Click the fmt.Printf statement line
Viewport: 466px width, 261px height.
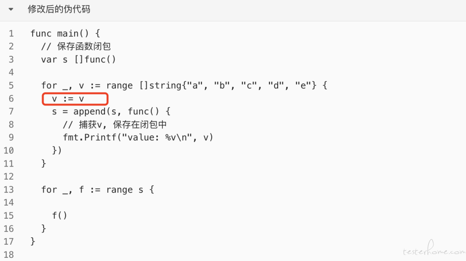click(x=138, y=138)
